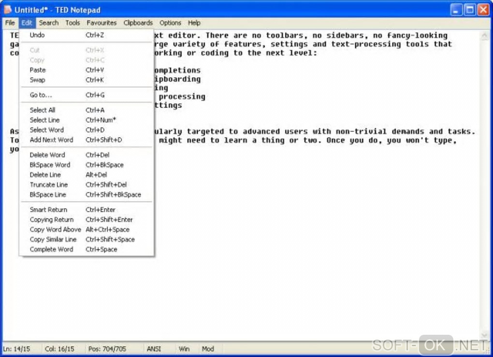Choose Select Line in the Edit menu

(87, 120)
